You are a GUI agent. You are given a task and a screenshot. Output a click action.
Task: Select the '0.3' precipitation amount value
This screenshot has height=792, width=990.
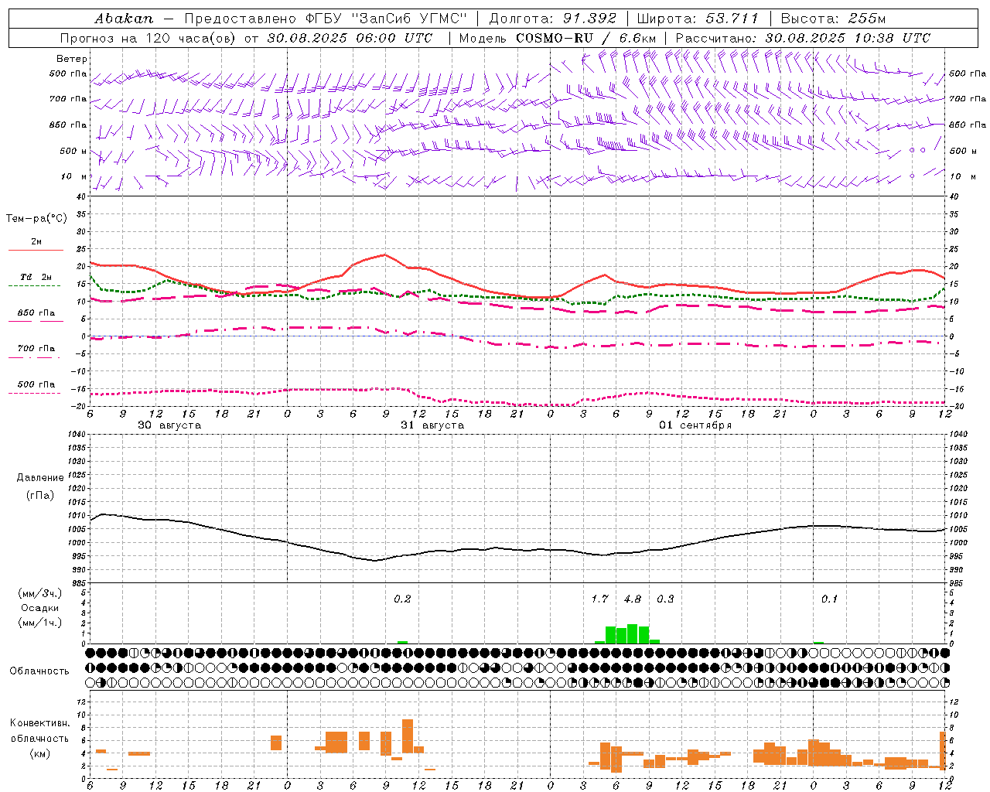pyautogui.click(x=665, y=599)
